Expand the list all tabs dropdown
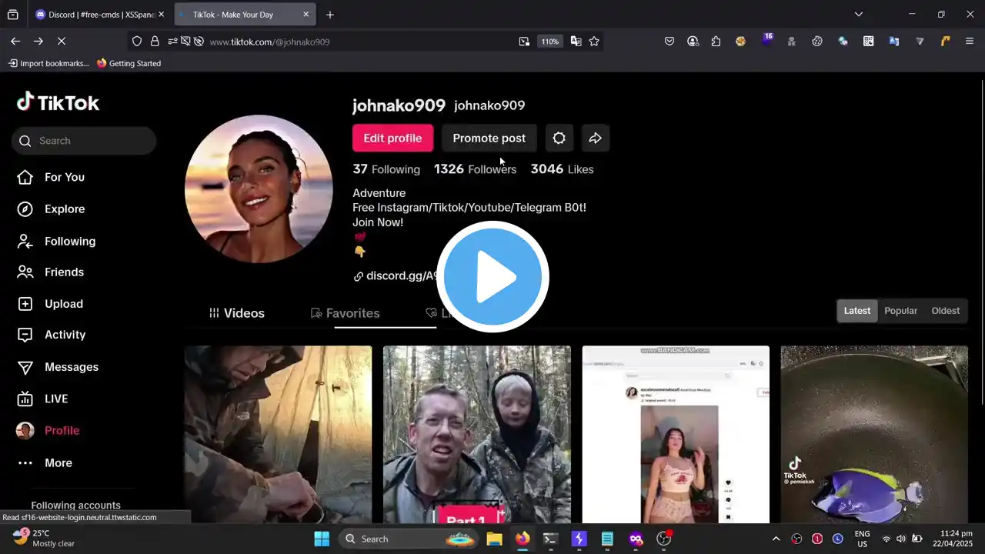The width and height of the screenshot is (985, 554). click(859, 15)
